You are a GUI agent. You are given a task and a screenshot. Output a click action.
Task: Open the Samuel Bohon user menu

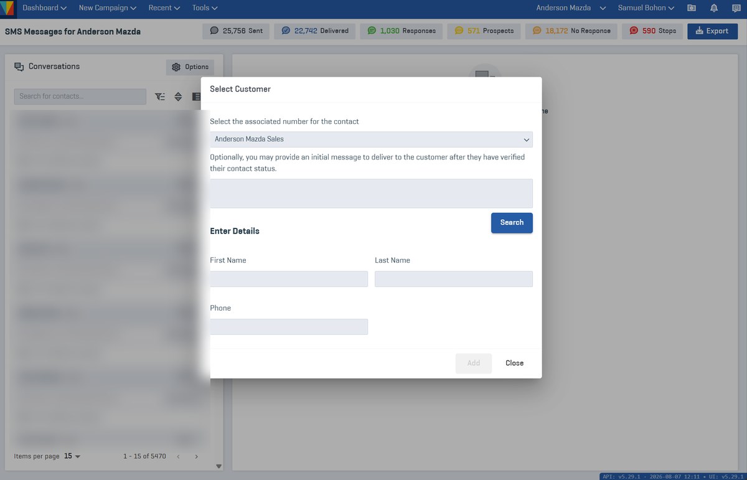[x=646, y=8]
